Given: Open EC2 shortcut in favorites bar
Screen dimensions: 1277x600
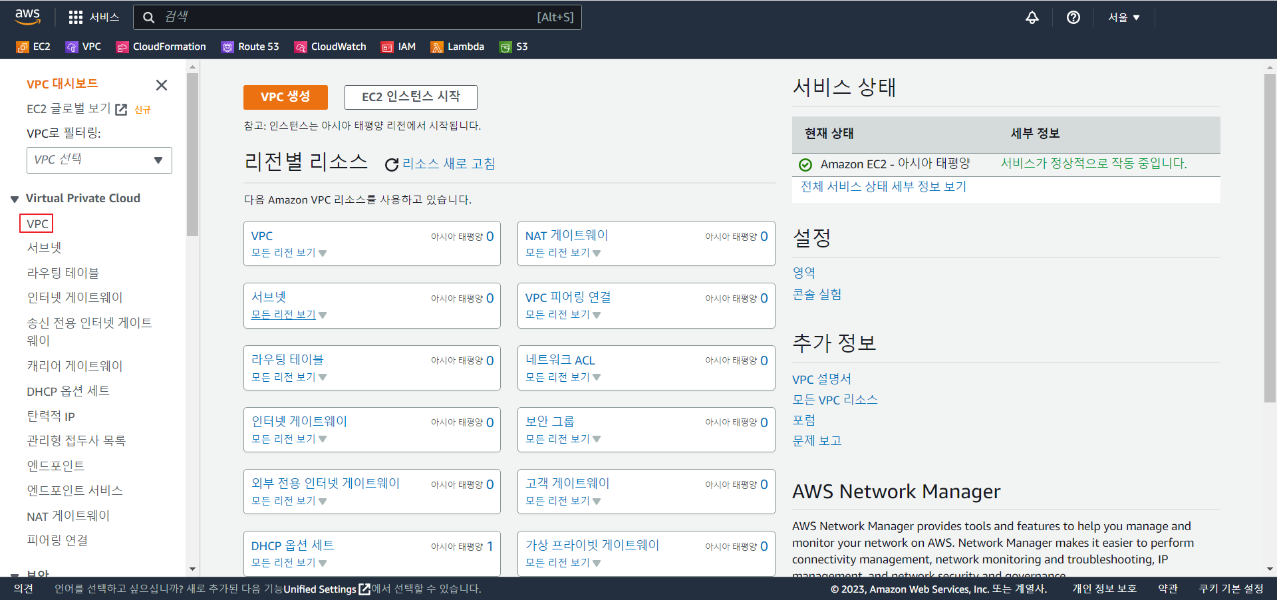Looking at the screenshot, I should click(x=33, y=47).
